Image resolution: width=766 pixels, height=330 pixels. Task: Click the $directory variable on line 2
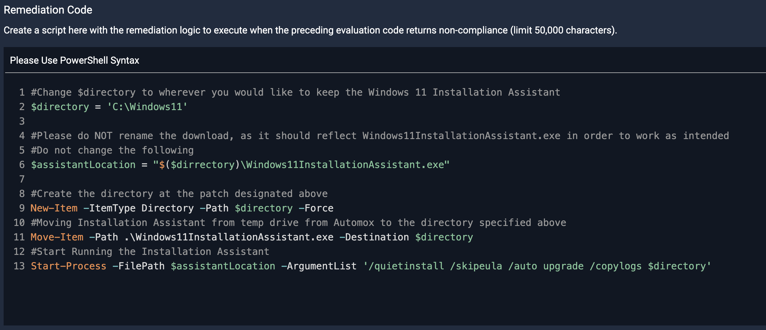60,107
